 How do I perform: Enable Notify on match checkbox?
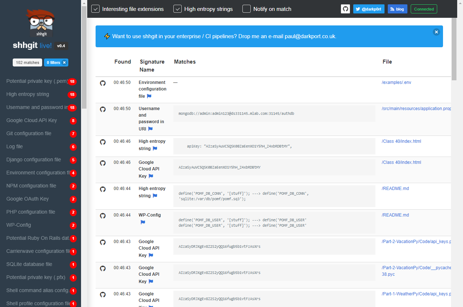(246, 9)
